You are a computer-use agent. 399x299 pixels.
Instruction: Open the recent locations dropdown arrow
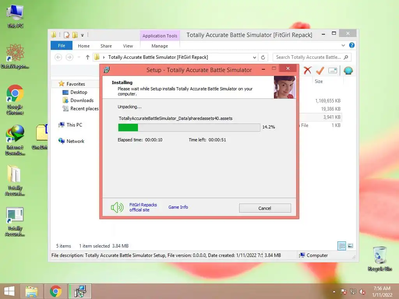click(79, 58)
